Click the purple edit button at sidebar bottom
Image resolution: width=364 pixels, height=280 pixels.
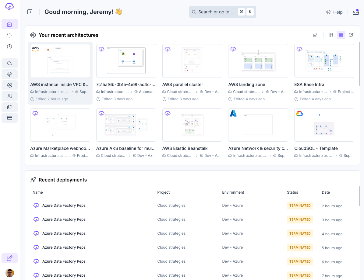[9, 258]
